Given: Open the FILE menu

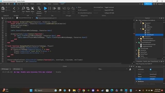Looking at the screenshot, I should 3,4.
